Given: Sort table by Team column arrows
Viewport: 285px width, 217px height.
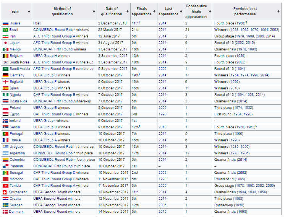Looking at the screenshot, I should [29, 11].
